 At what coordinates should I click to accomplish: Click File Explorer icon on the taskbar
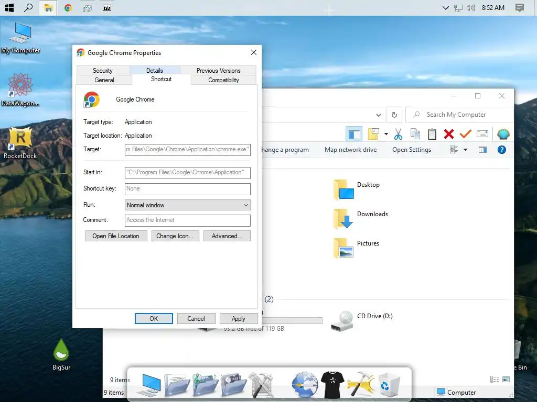[48, 7]
